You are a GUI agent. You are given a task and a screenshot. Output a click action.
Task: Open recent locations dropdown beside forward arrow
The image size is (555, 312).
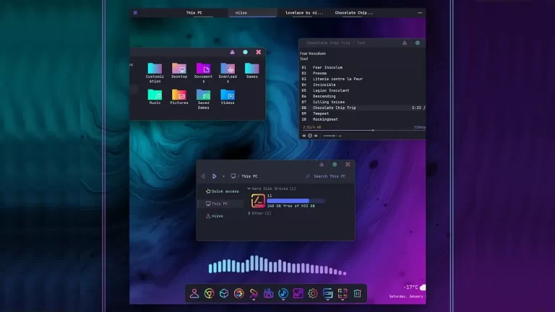(x=223, y=176)
